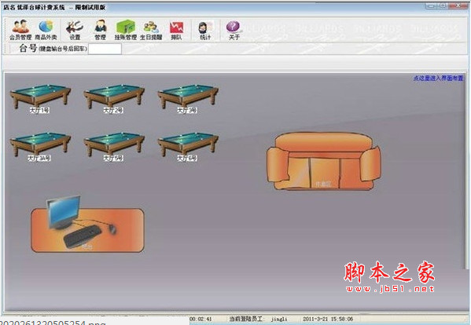The image size is (471, 325).
Task: Click the 台号 table number input box
Action: tap(105, 49)
